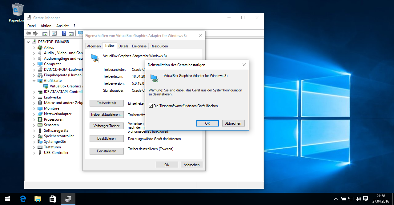This screenshot has height=205, width=394.
Task: Open the Action Center notification icon
Action: coord(366,199)
